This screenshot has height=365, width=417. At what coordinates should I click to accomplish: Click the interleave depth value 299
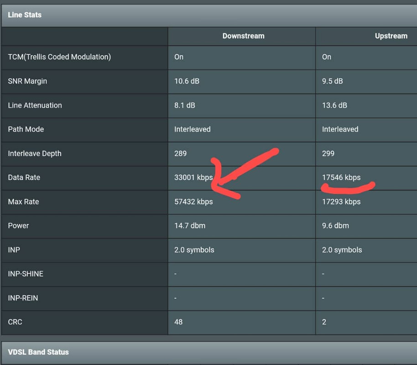(328, 153)
